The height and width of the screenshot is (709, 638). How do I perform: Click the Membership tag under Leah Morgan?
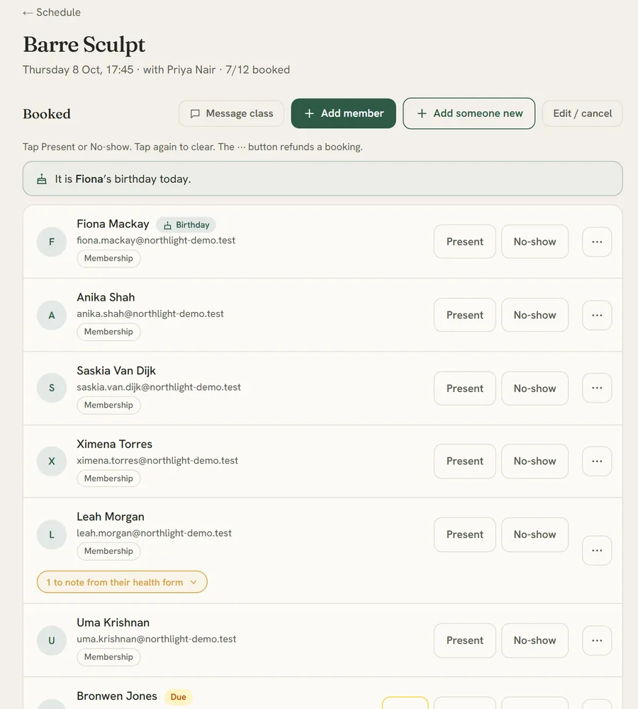pos(108,551)
